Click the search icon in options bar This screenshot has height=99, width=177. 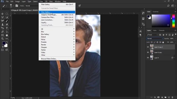168,6
